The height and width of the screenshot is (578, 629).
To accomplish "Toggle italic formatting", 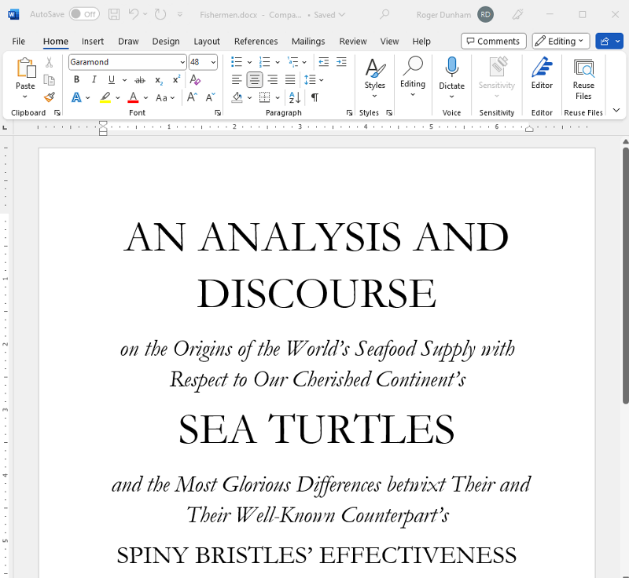I will click(94, 79).
